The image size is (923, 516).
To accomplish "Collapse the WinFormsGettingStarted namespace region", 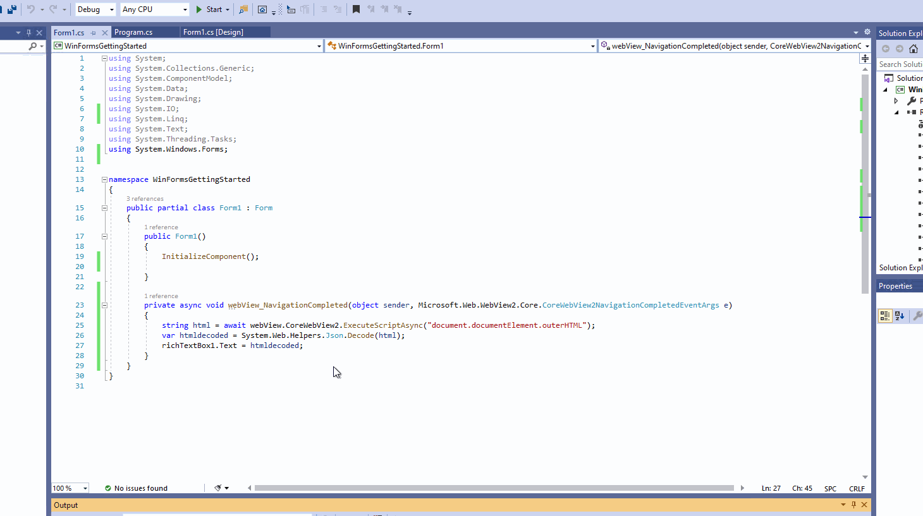I will coord(104,179).
